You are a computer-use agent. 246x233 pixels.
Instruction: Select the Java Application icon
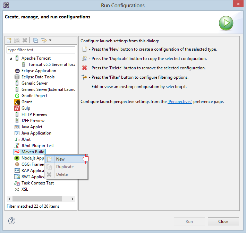click(17, 133)
